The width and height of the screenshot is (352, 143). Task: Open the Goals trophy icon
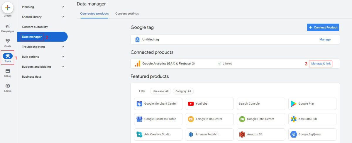(8, 41)
